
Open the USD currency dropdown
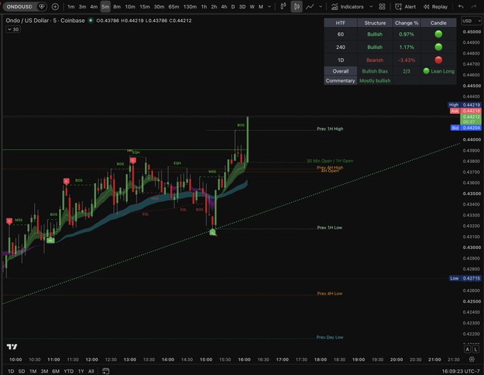pyautogui.click(x=471, y=21)
